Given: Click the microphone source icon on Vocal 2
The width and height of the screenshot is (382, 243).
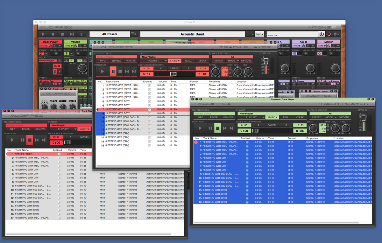Looking at the screenshot, I should (x=67, y=53).
